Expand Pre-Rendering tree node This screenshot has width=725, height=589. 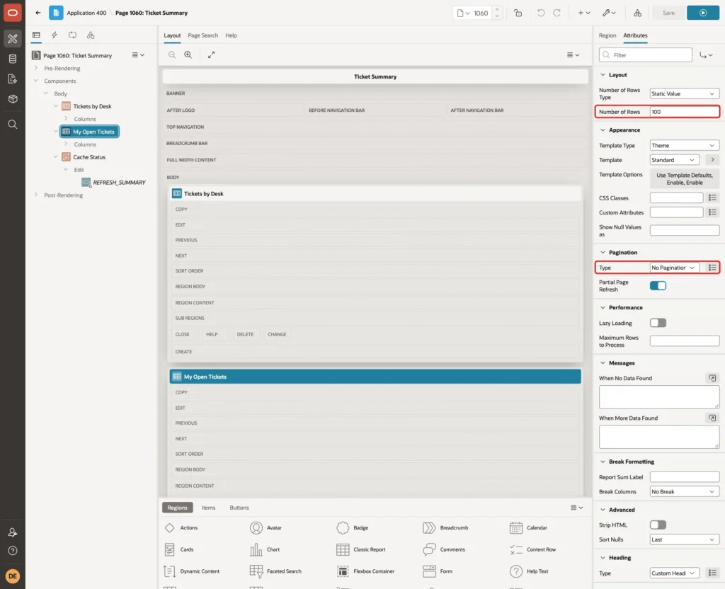(36, 68)
